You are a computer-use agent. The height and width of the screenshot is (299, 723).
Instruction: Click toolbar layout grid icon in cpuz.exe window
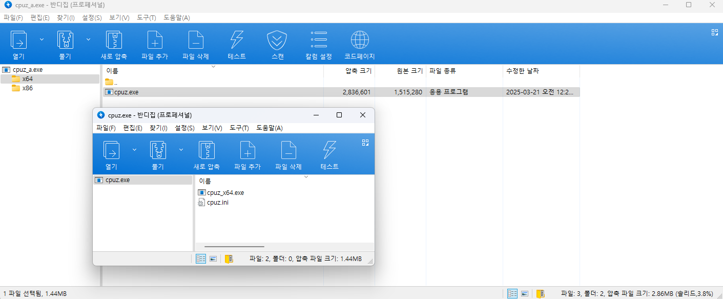[365, 143]
